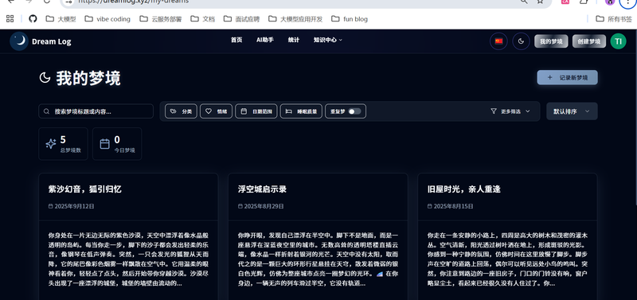
Task: Open the Chrome apps grid icon
Action: coord(10,18)
